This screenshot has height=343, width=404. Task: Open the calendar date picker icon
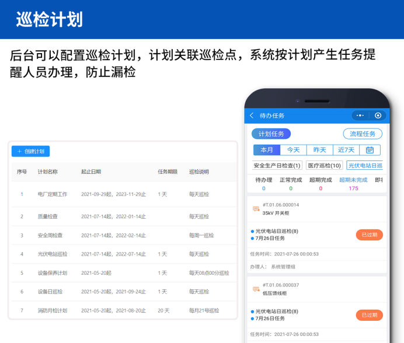(x=370, y=150)
